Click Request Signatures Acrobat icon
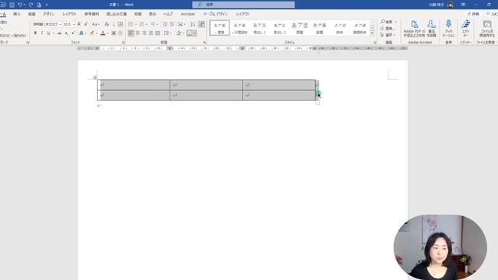This screenshot has height=280, width=498. pyautogui.click(x=431, y=29)
